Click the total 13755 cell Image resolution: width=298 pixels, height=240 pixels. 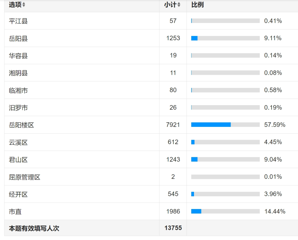[x=173, y=228]
